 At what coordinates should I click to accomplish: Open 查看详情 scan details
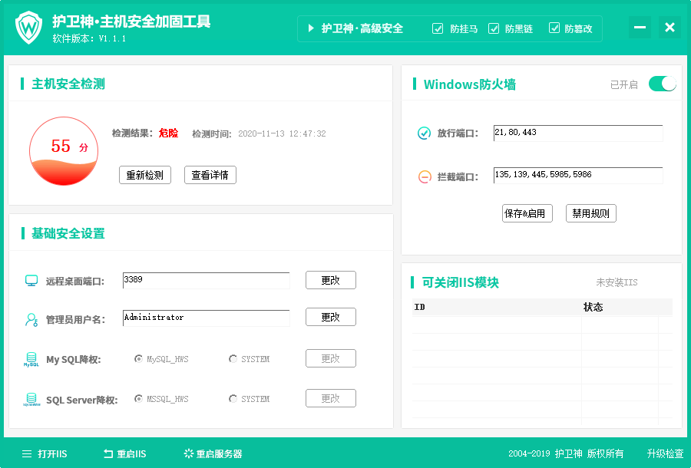pyautogui.click(x=210, y=175)
